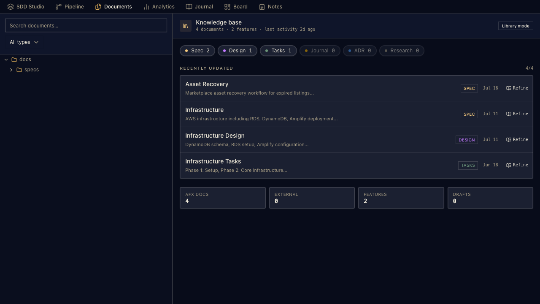Click the book icon beside Infrastructure Design's Refine

click(509, 140)
